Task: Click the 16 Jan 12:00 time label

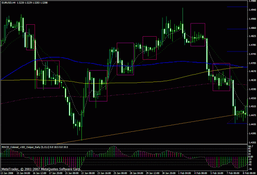Action: click(39, 173)
